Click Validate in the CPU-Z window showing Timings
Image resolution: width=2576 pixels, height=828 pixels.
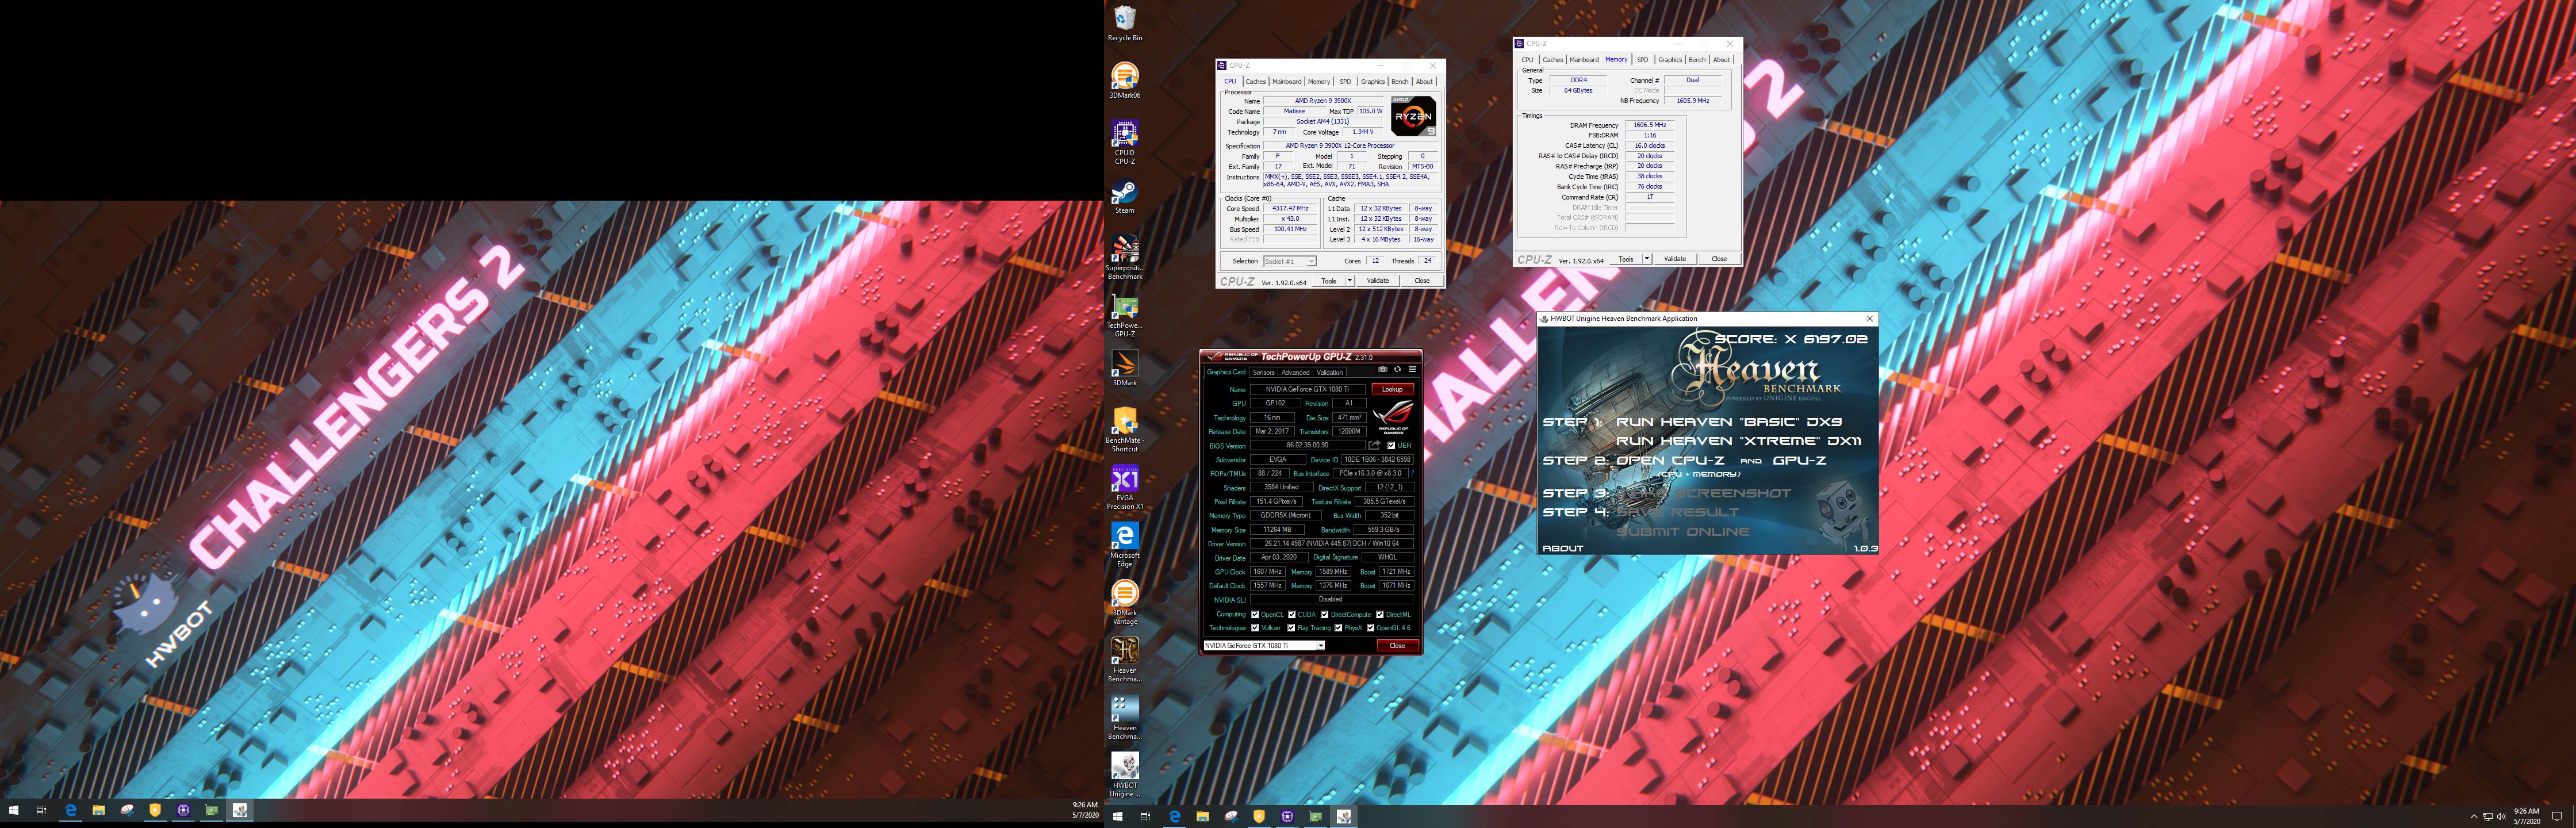1675,259
